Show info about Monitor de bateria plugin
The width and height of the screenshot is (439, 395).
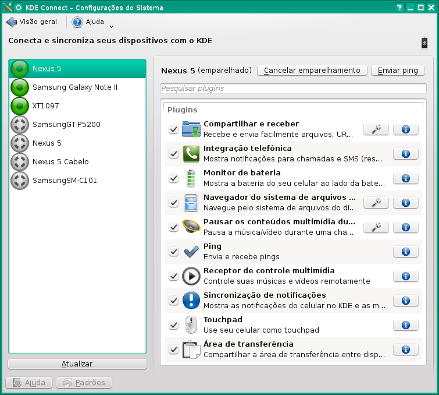click(x=406, y=178)
